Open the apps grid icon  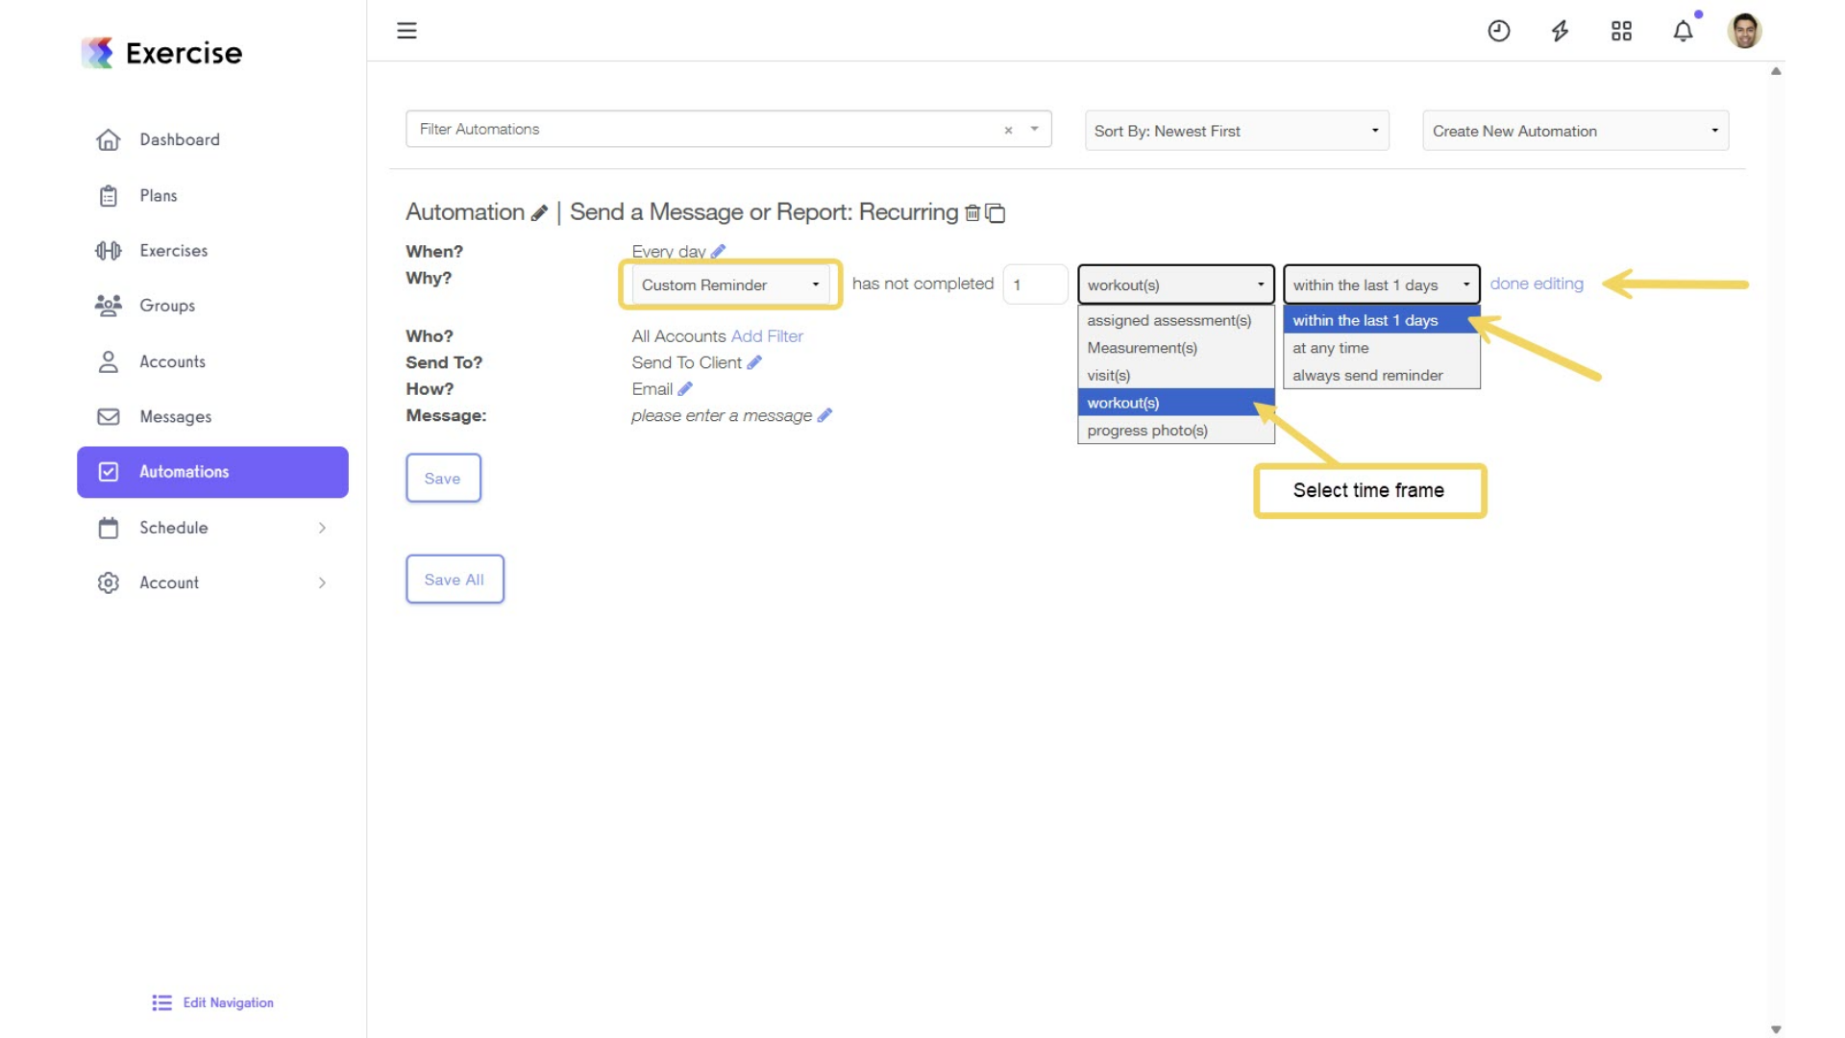[1621, 31]
